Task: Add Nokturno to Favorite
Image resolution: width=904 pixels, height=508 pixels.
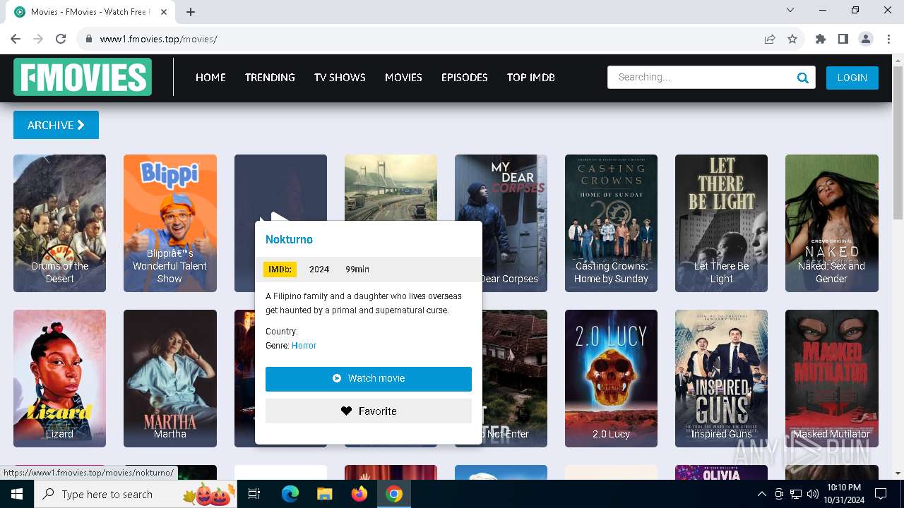Action: click(369, 411)
